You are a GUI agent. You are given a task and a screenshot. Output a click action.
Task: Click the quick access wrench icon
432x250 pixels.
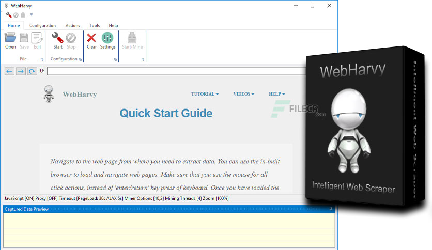coord(9,15)
